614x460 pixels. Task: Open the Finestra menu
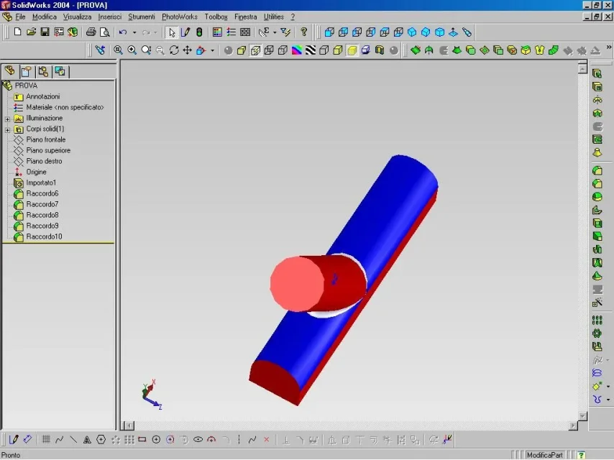pos(245,17)
